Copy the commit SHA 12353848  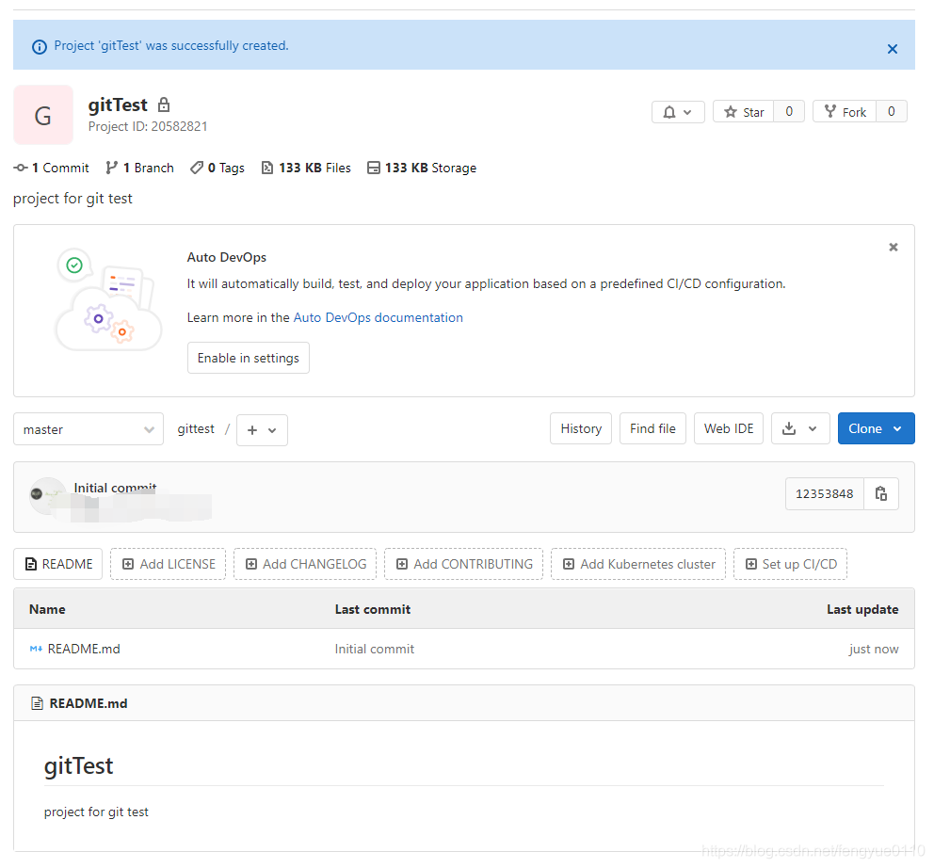[881, 493]
